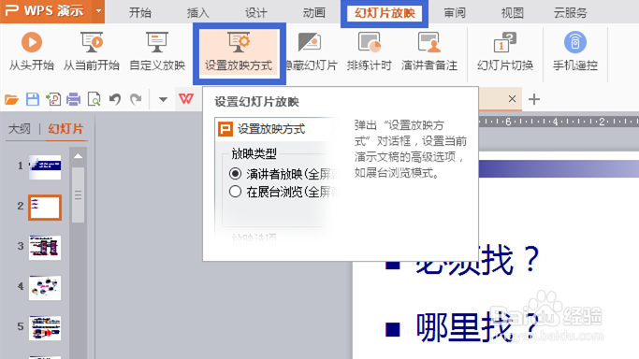Undo the last action
Screen dimensions: 639x359
click(115, 99)
